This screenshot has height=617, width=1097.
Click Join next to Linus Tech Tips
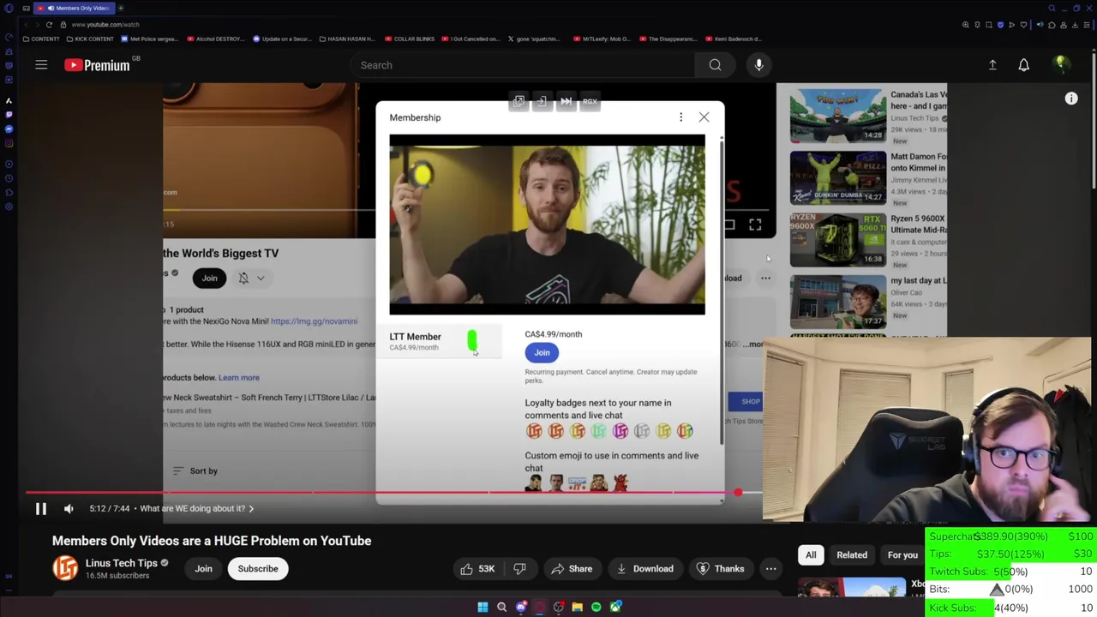click(x=203, y=569)
